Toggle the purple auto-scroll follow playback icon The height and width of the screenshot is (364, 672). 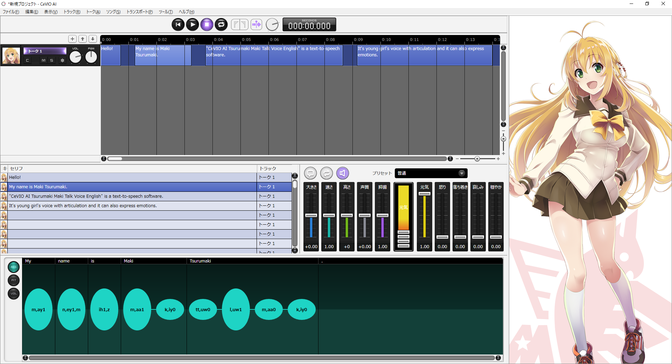coord(257,24)
